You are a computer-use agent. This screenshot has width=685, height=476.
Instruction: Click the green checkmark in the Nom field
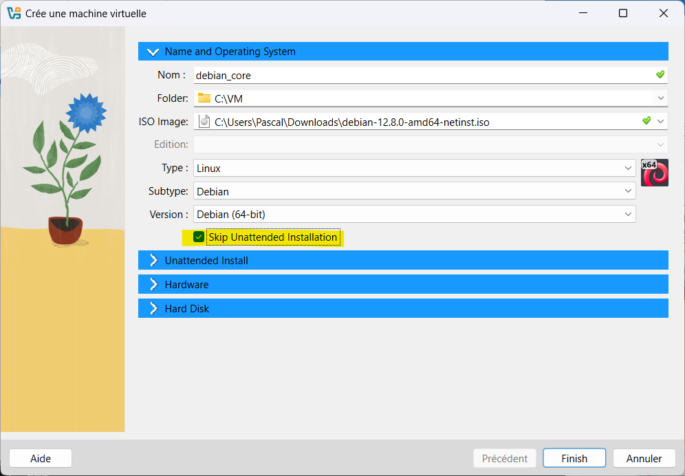[660, 74]
